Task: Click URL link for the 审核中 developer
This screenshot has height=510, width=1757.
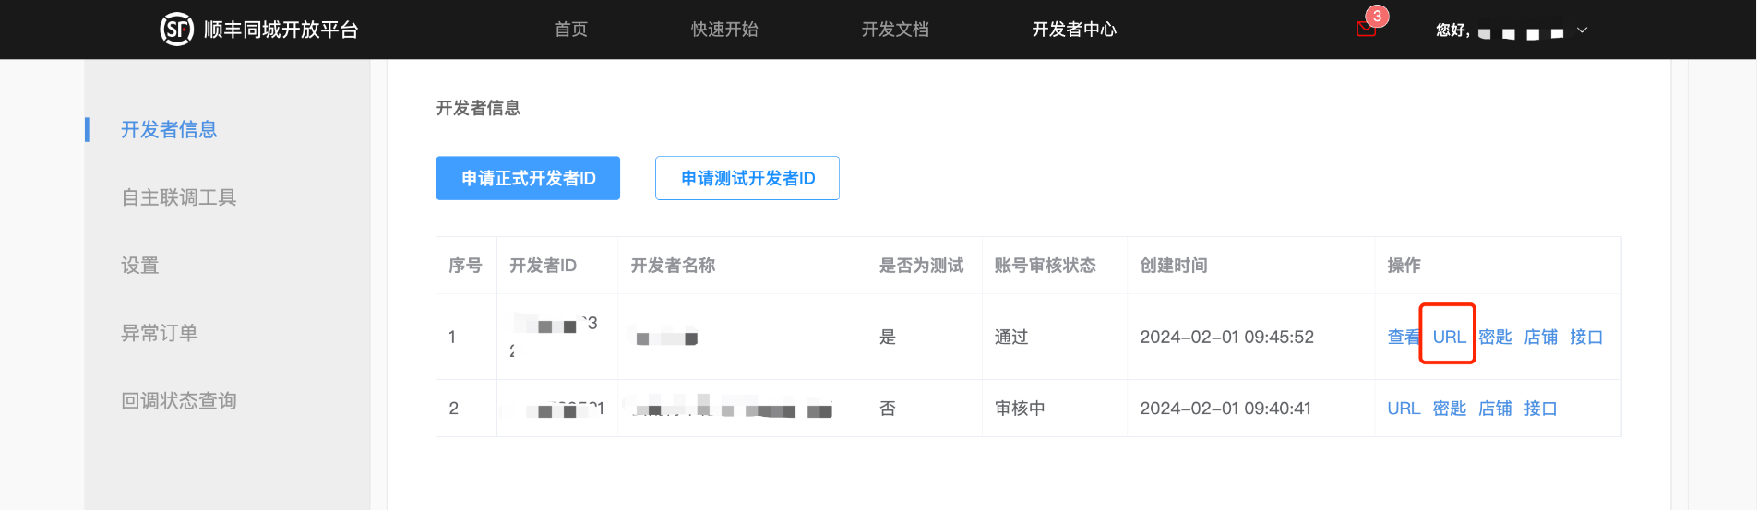Action: (1404, 409)
